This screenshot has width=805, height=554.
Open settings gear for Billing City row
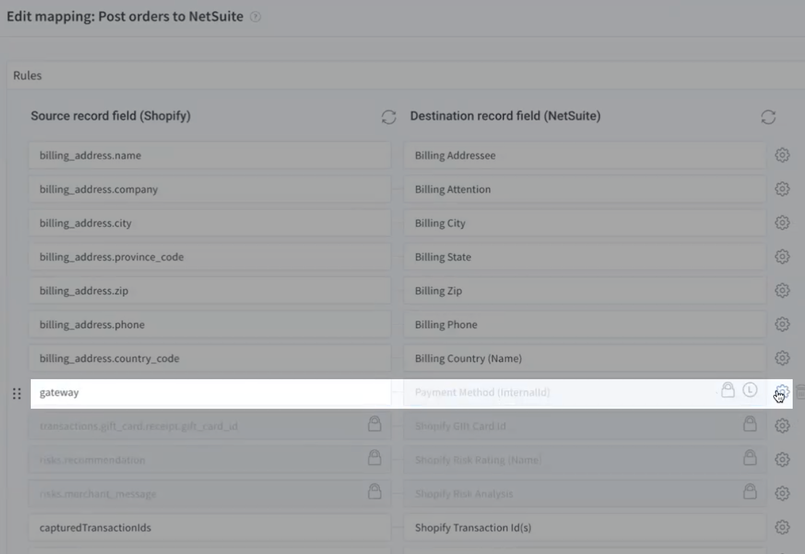pos(782,223)
